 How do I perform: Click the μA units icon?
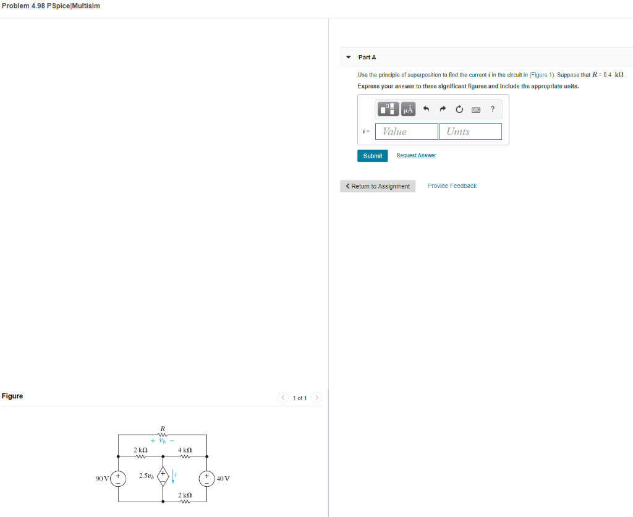pyautogui.click(x=408, y=109)
